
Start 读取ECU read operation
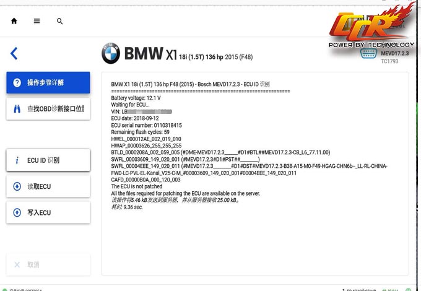[x=48, y=186]
